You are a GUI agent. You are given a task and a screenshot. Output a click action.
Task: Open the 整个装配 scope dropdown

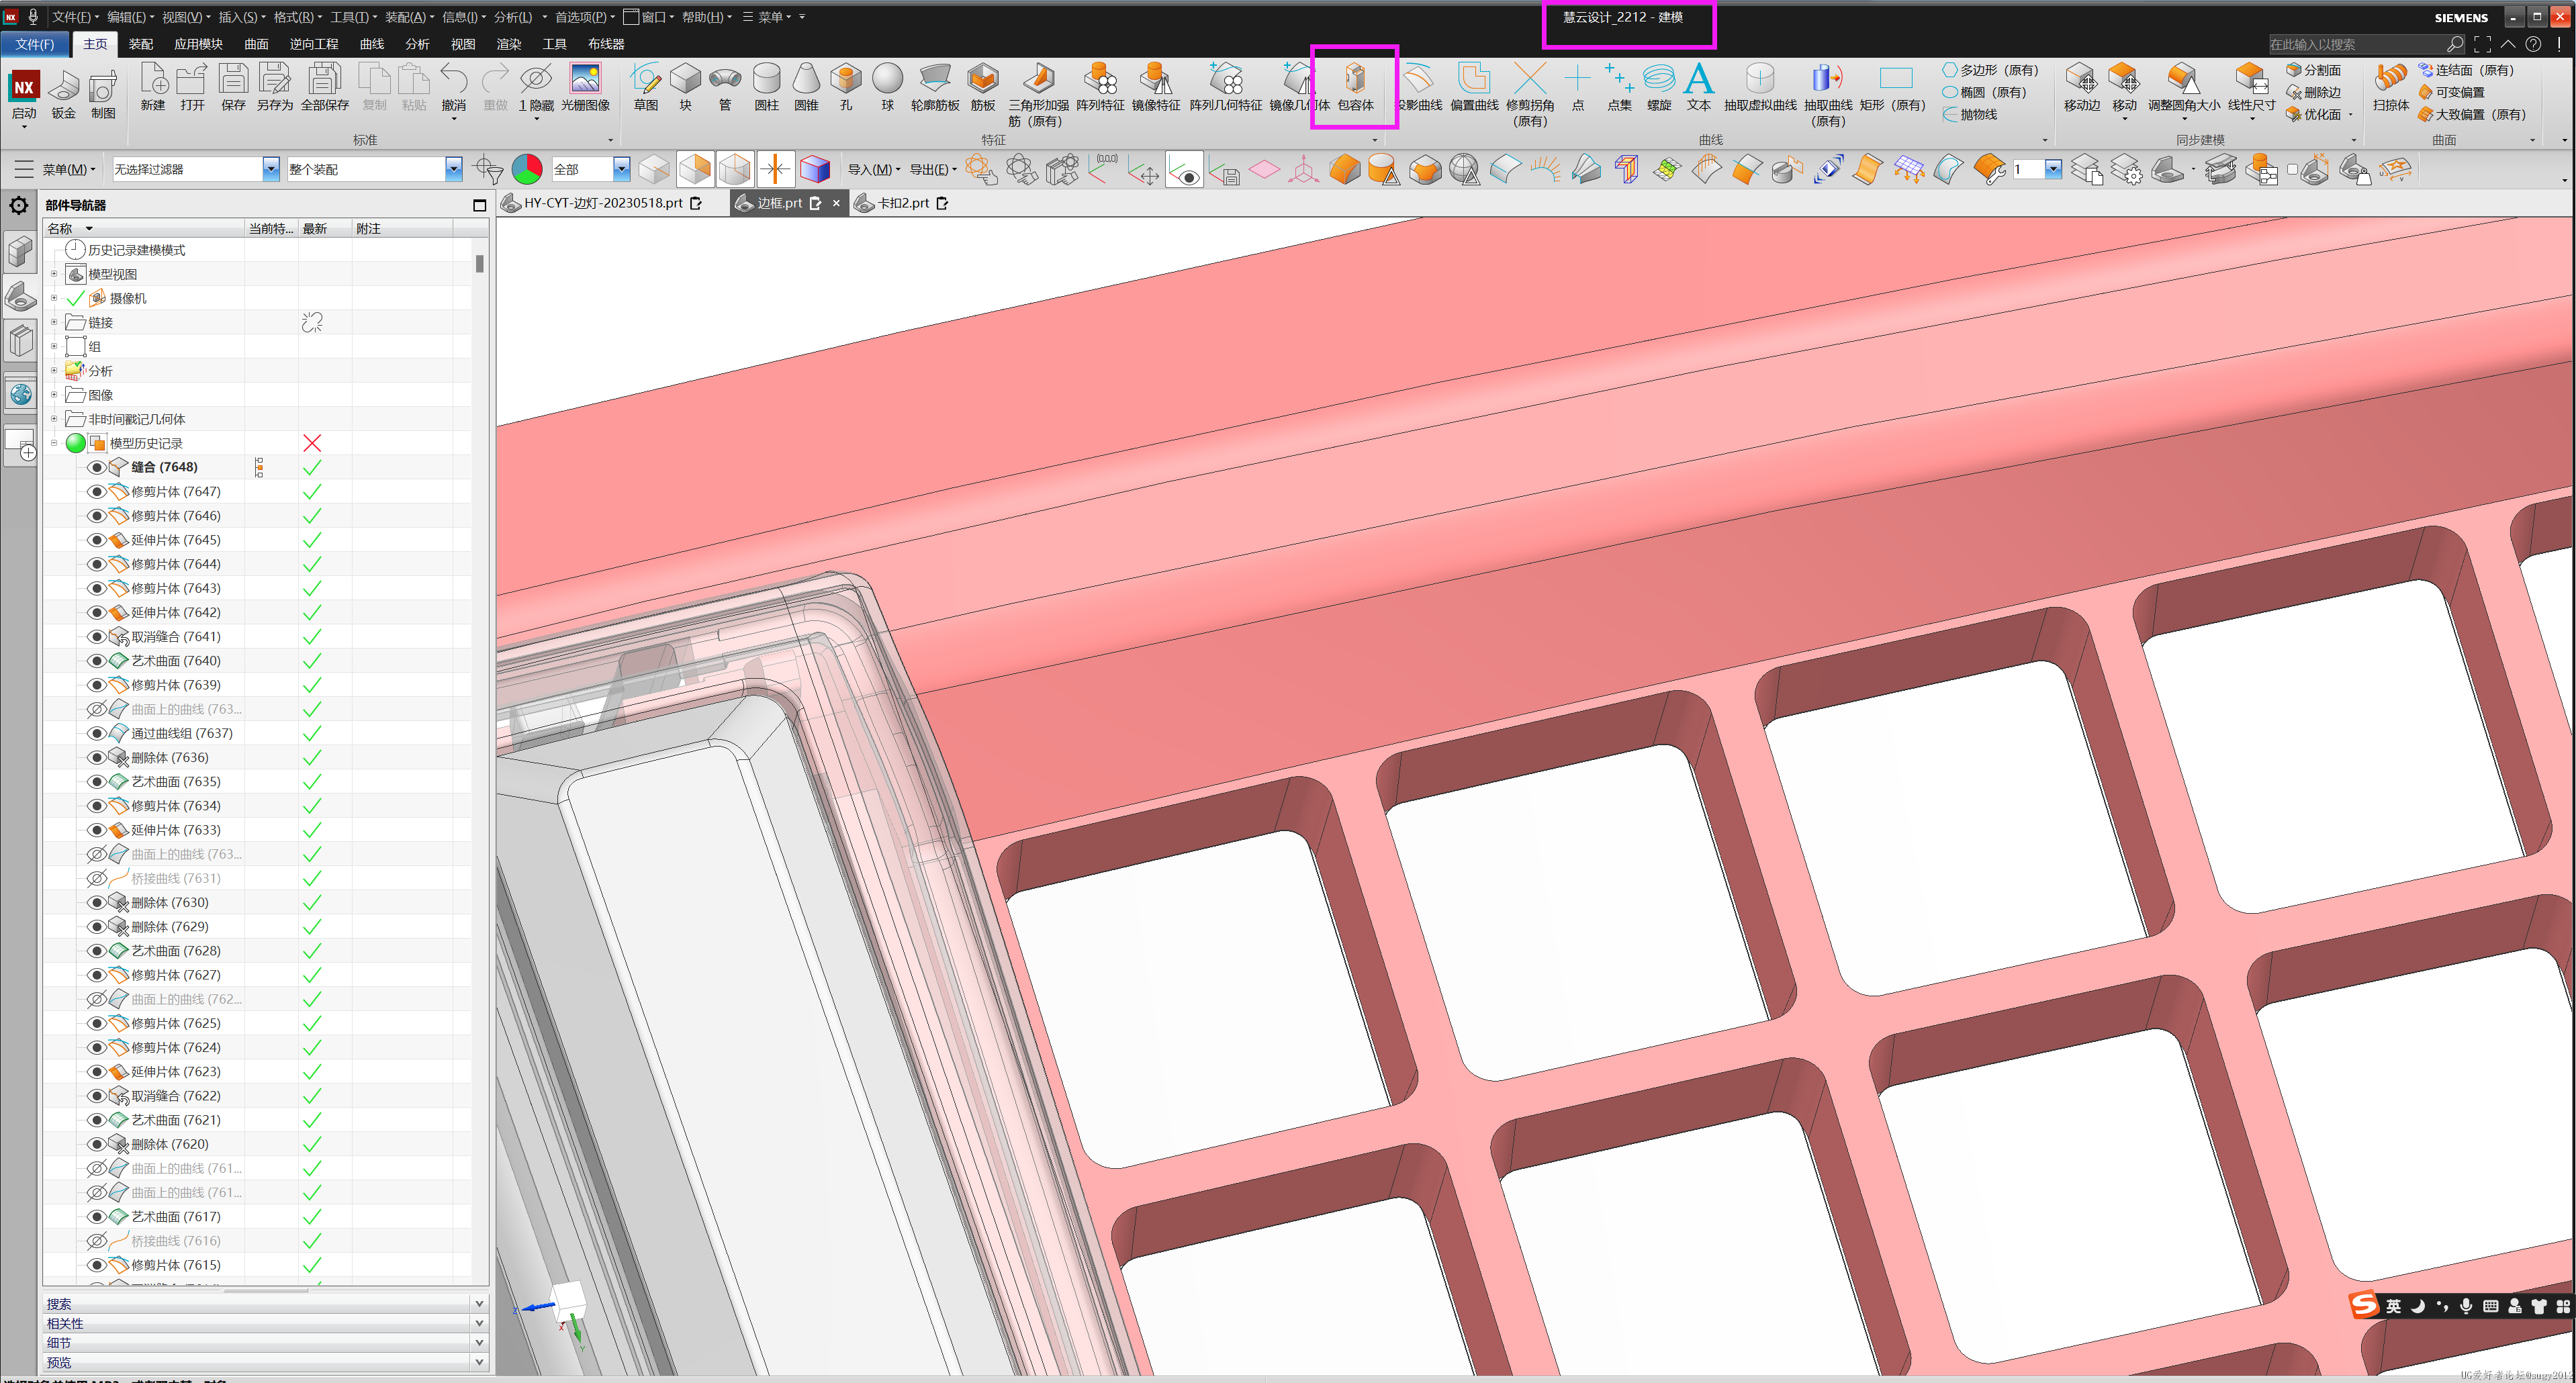coord(453,169)
